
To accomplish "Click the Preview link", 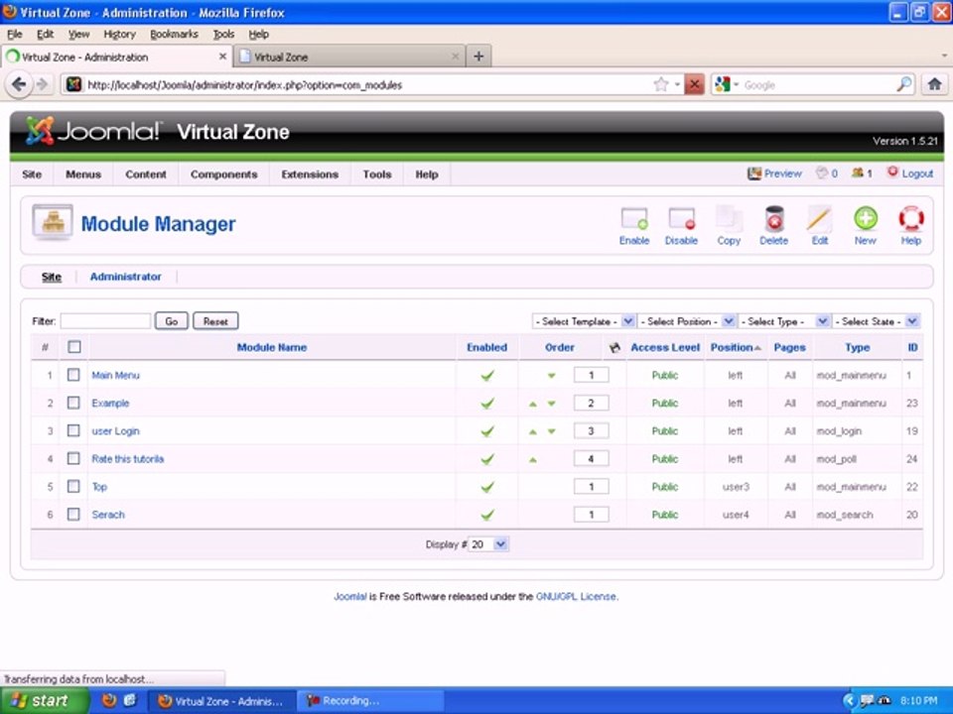I will pos(775,173).
